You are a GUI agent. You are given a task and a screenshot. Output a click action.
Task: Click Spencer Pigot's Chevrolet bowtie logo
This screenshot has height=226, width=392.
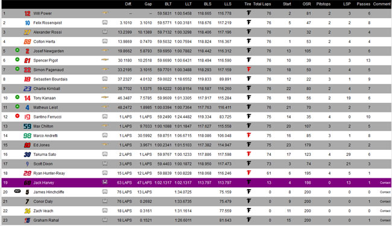(x=105, y=60)
